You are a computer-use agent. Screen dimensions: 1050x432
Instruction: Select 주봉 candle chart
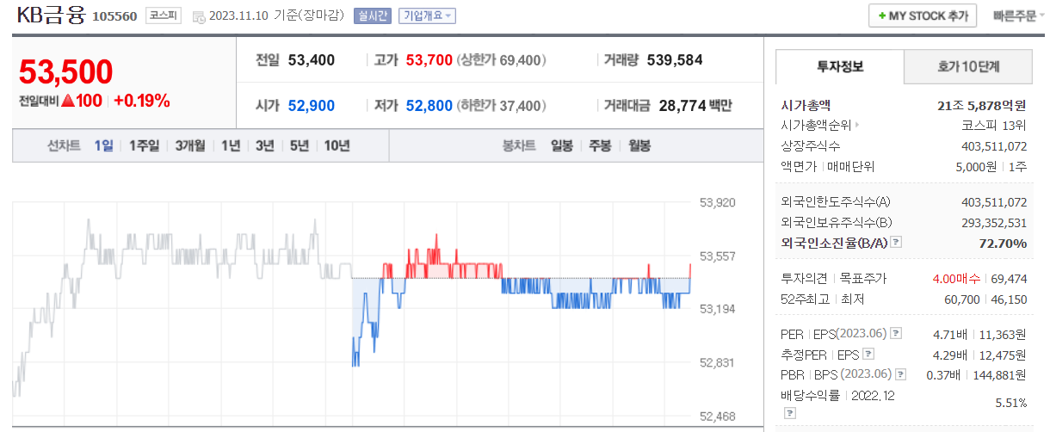(x=600, y=145)
